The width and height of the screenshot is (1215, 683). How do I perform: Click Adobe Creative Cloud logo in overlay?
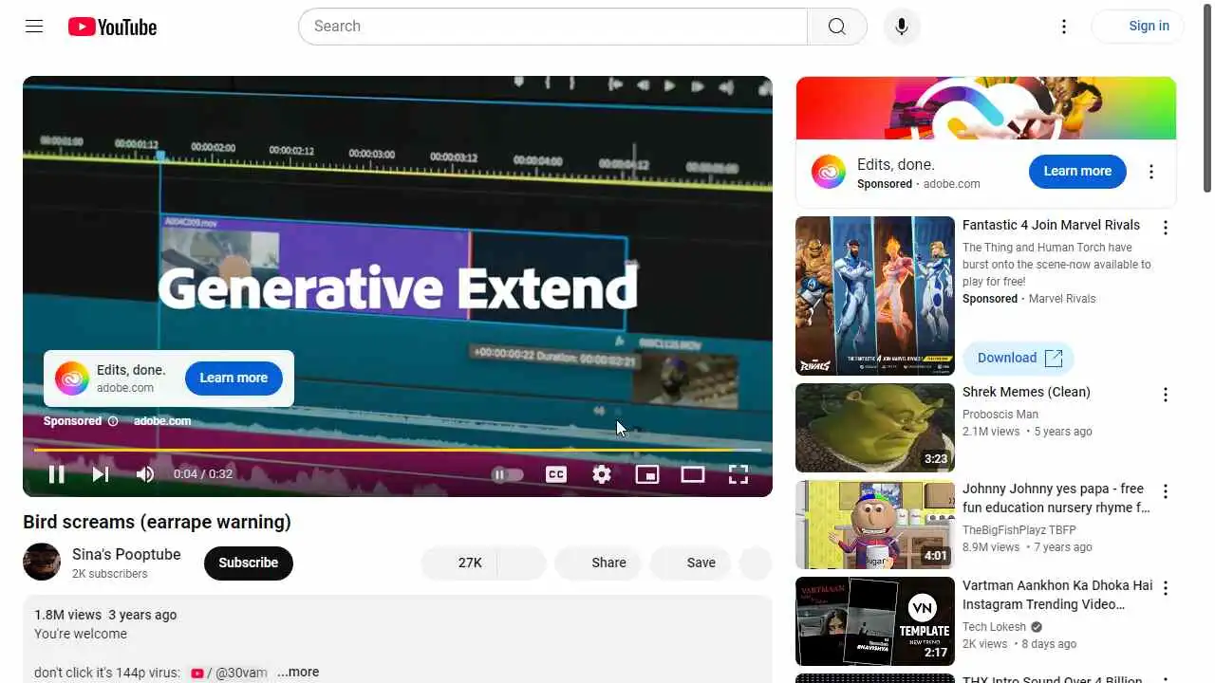coord(72,378)
